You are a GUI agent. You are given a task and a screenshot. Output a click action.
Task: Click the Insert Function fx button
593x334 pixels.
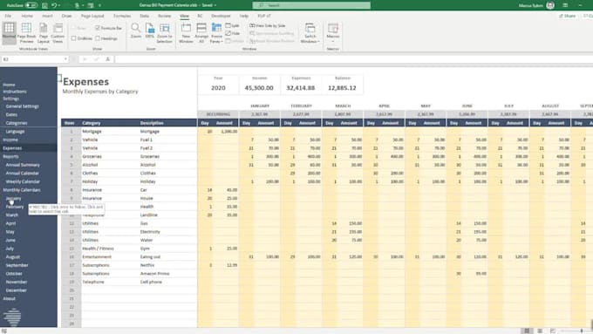(x=108, y=59)
